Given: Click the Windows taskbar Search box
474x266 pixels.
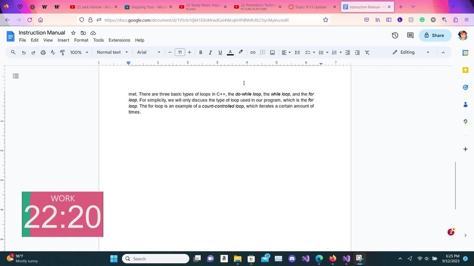Looking at the screenshot, I should (156, 258).
